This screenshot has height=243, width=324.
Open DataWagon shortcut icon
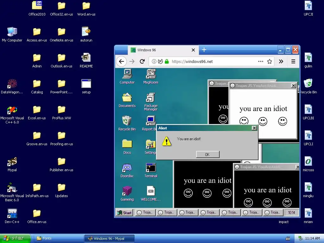click(12, 84)
